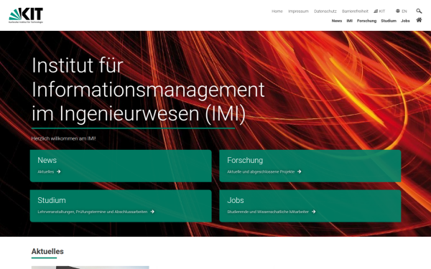Click the arrow after Studierende und Wissenschaftliche Mitarbeiter
This screenshot has height=269, width=431.
click(x=314, y=212)
